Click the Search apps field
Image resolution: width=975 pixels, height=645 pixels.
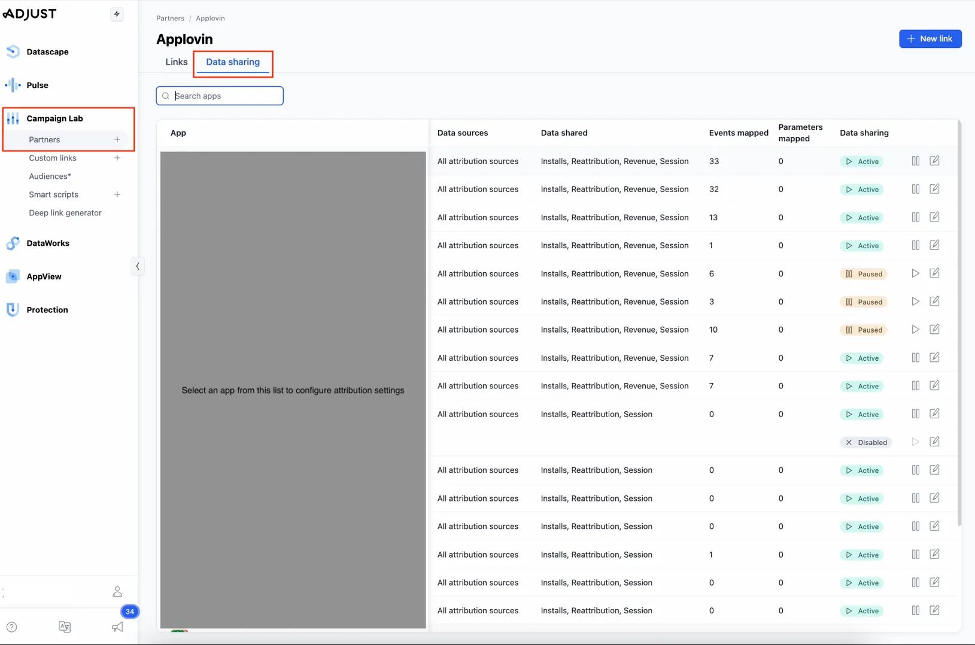click(x=219, y=96)
